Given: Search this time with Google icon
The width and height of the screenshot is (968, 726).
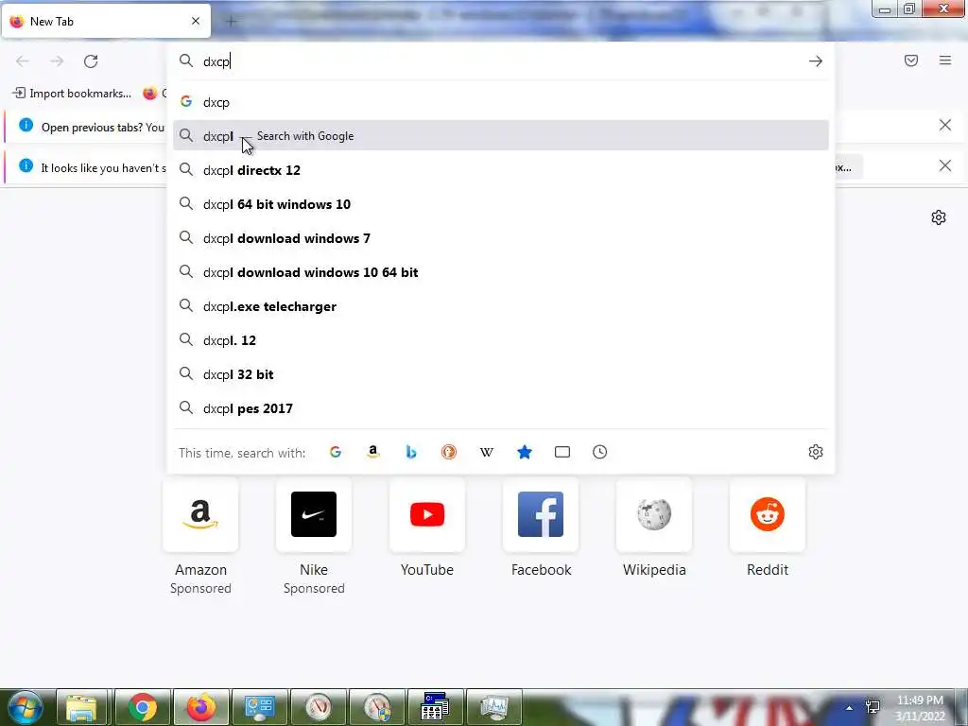Looking at the screenshot, I should point(336,452).
